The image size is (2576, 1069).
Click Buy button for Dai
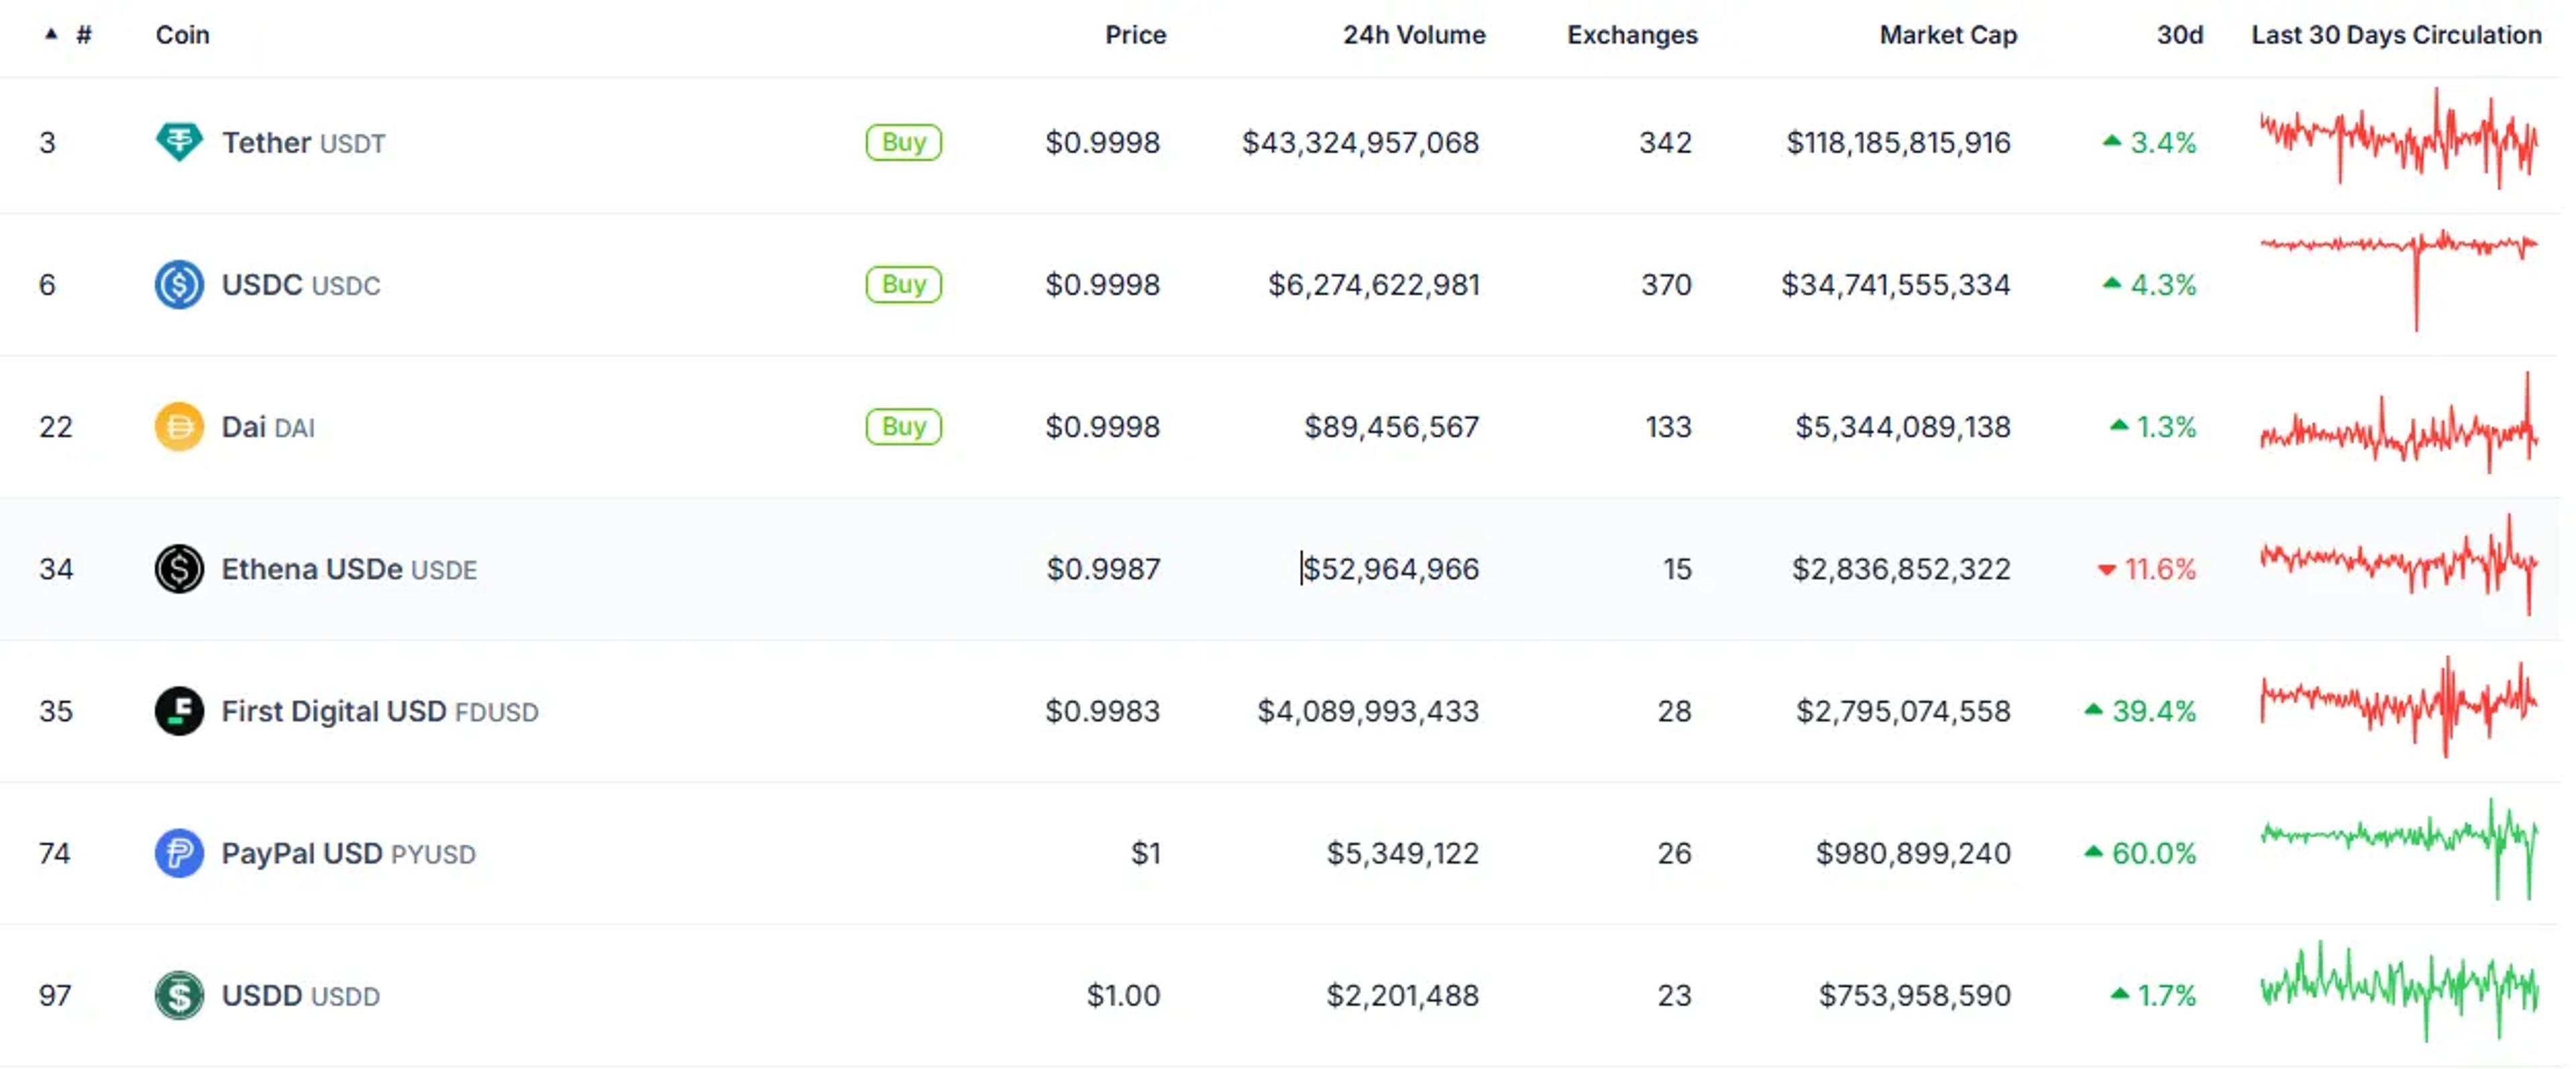[903, 427]
